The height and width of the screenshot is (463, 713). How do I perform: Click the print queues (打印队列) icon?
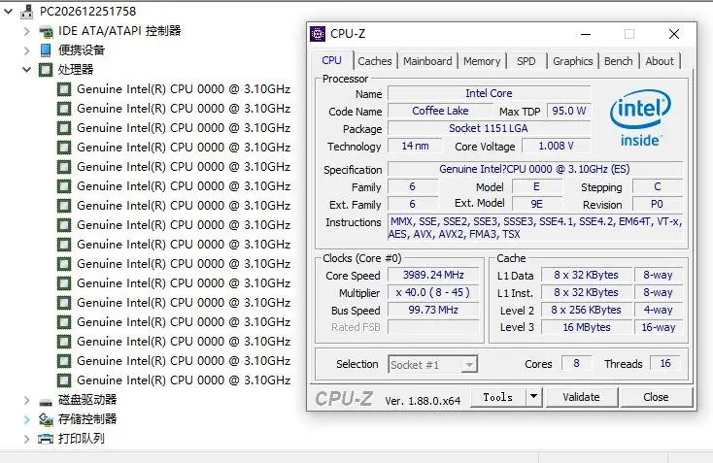pos(46,439)
